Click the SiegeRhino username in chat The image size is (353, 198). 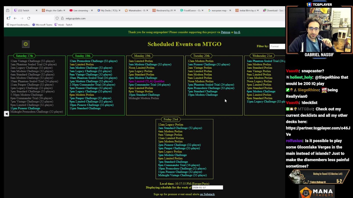[308, 90]
